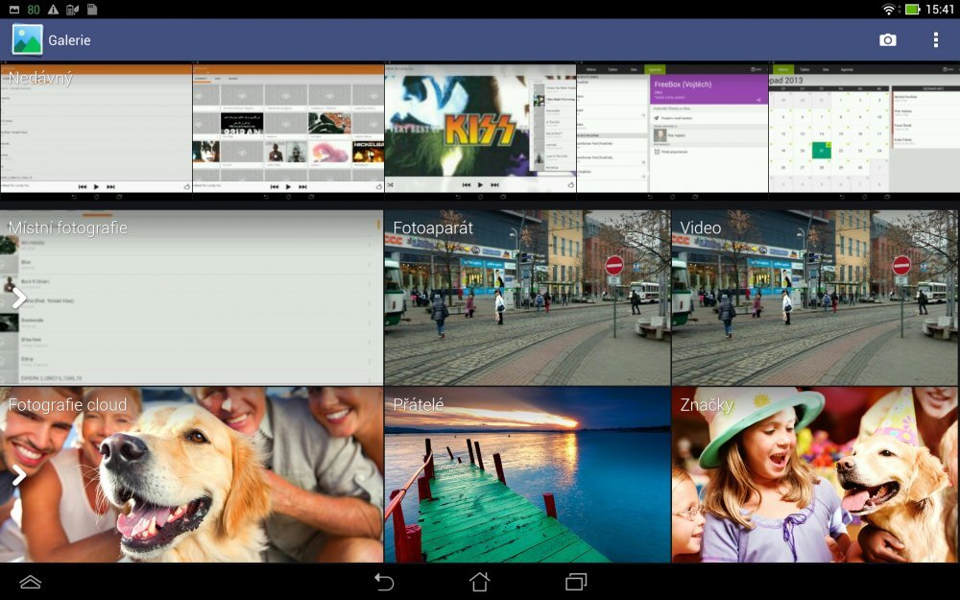Open the overflow menu in the top-right corner
Image resolution: width=960 pixels, height=600 pixels.
(x=936, y=40)
